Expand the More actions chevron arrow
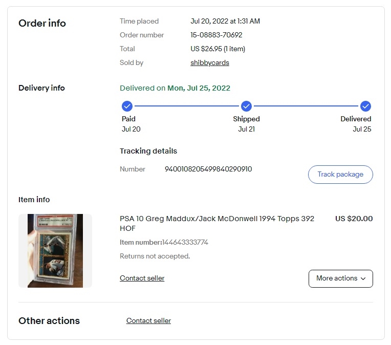The image size is (391, 345). tap(363, 278)
